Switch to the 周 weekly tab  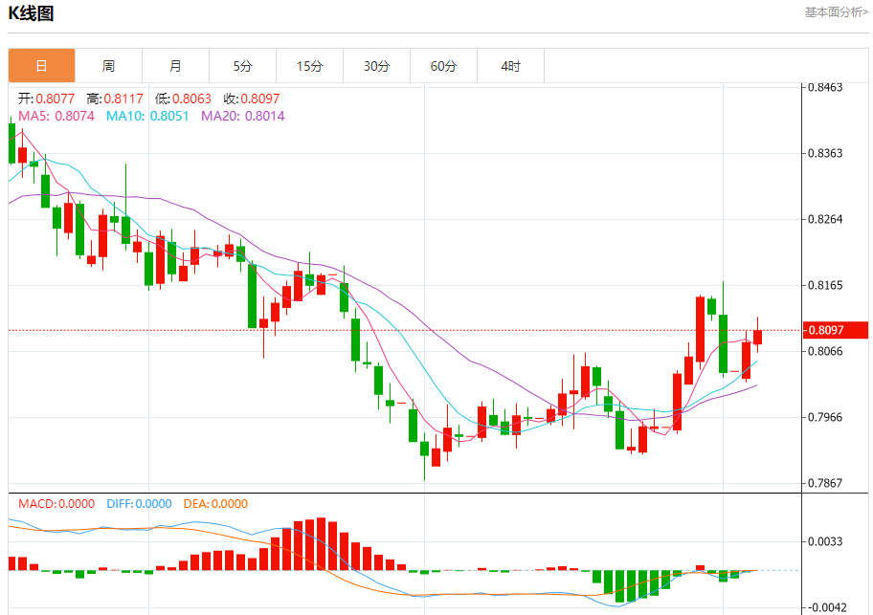point(108,66)
